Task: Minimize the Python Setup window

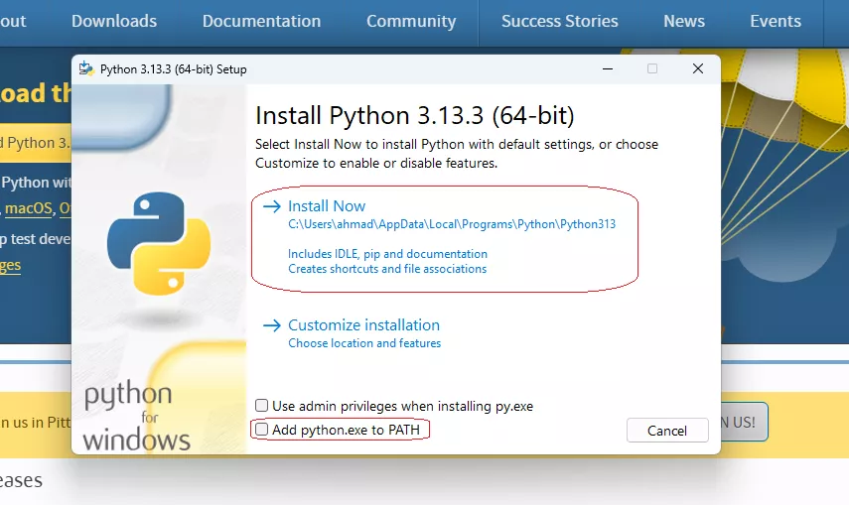Action: (608, 68)
